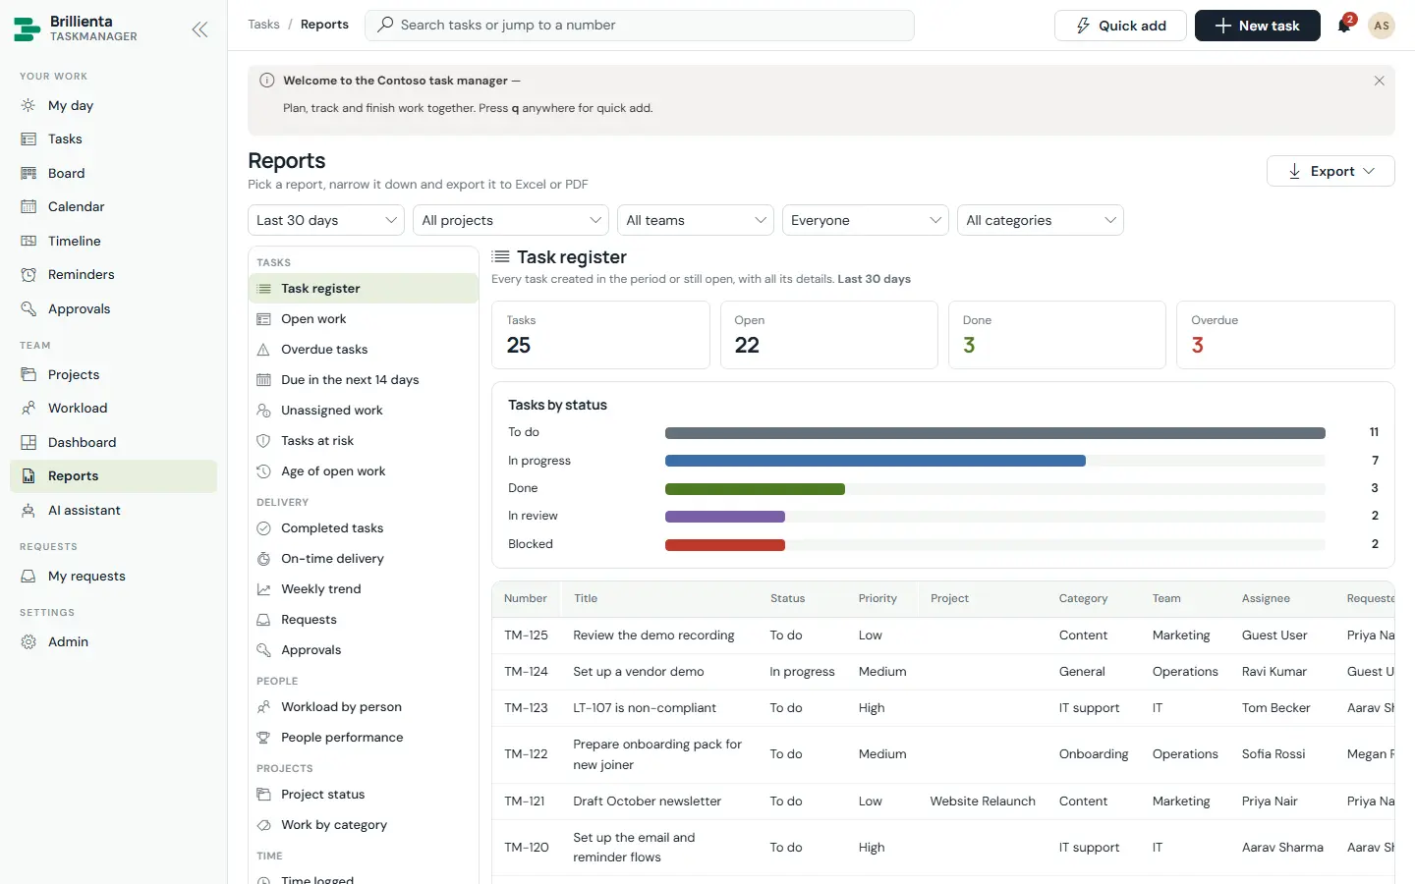Click the Projects folder icon in sidebar
Image resolution: width=1415 pixels, height=884 pixels.
coord(28,374)
